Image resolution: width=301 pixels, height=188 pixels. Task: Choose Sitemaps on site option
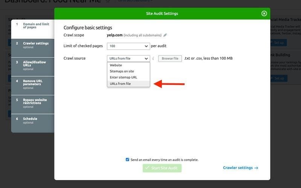pyautogui.click(x=128, y=71)
